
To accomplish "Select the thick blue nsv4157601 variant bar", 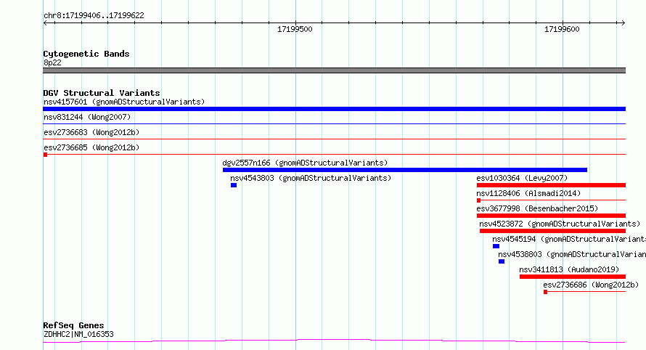I will [x=334, y=109].
